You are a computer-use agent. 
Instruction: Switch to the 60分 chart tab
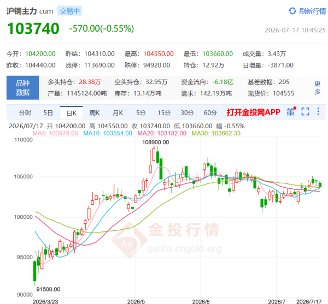(x=210, y=113)
